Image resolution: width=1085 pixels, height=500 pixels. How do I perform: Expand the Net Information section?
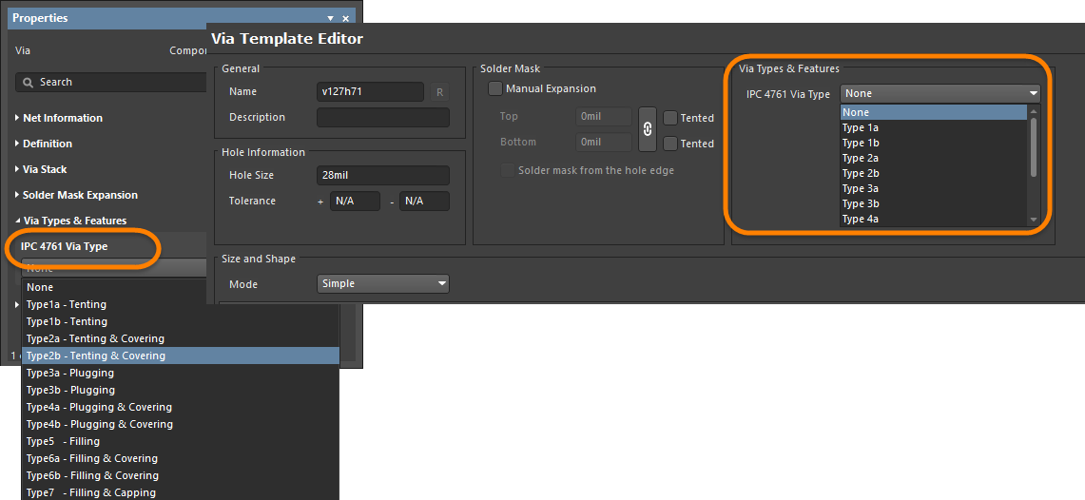63,118
